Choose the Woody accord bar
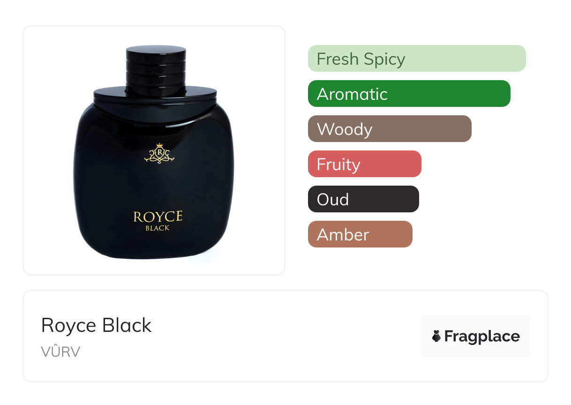The image size is (571, 405). [x=390, y=129]
